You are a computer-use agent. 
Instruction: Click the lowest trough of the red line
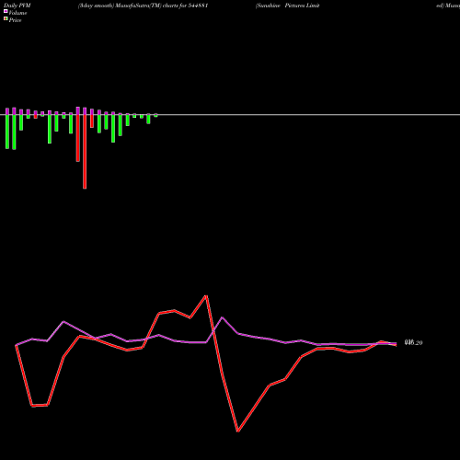(x=238, y=431)
